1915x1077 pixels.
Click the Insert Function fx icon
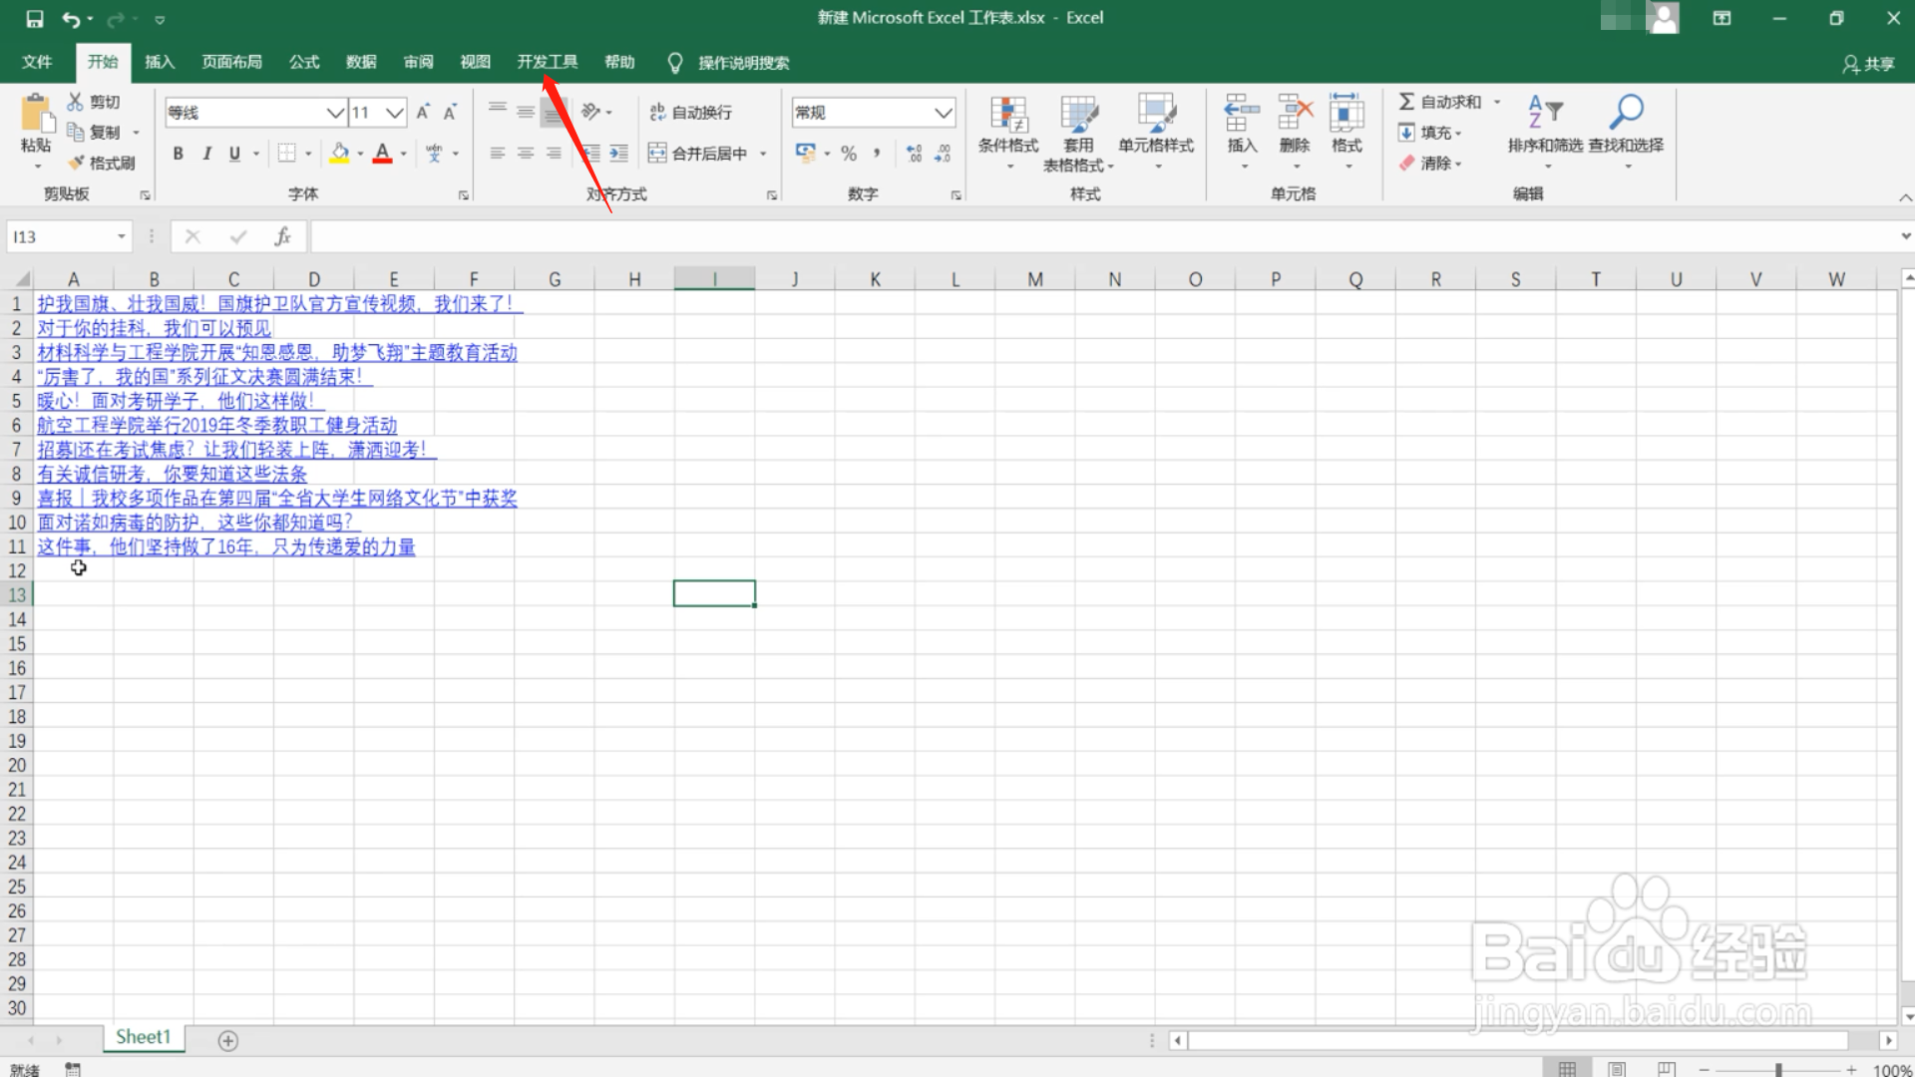(282, 236)
